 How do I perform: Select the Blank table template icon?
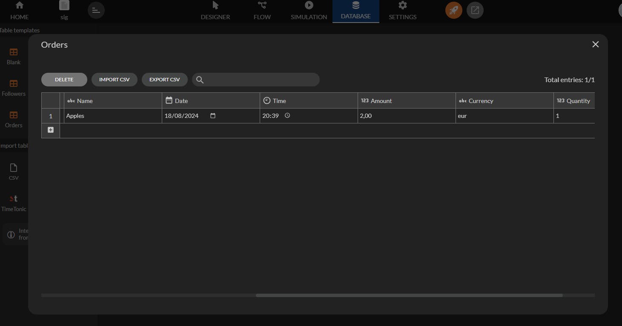pos(14,52)
